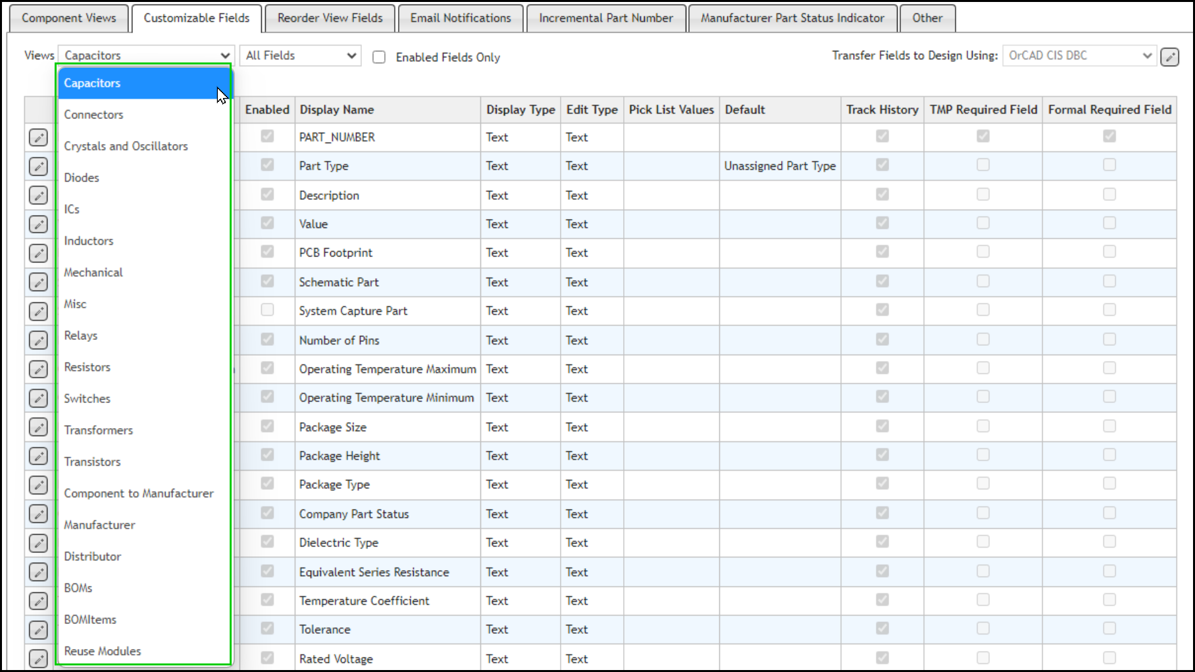Enable the System Capture Part field checkbox
The image size is (1195, 672).
pos(267,310)
